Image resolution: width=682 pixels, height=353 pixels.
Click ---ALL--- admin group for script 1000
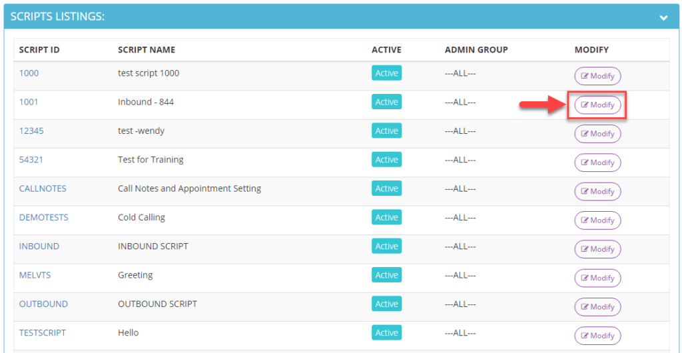(460, 73)
